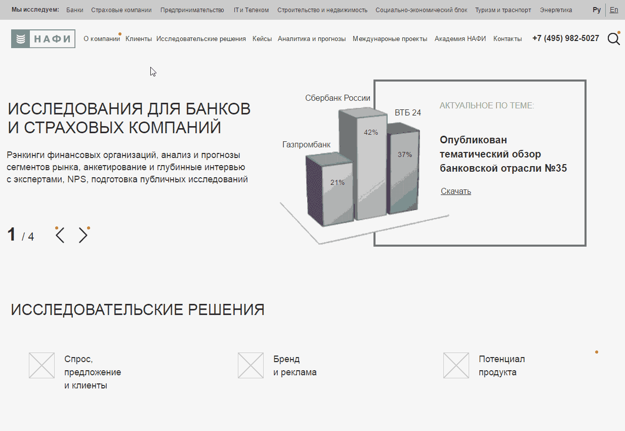
Task: Click icon beside Спрос, предложение и клиенты
Action: pyautogui.click(x=41, y=366)
